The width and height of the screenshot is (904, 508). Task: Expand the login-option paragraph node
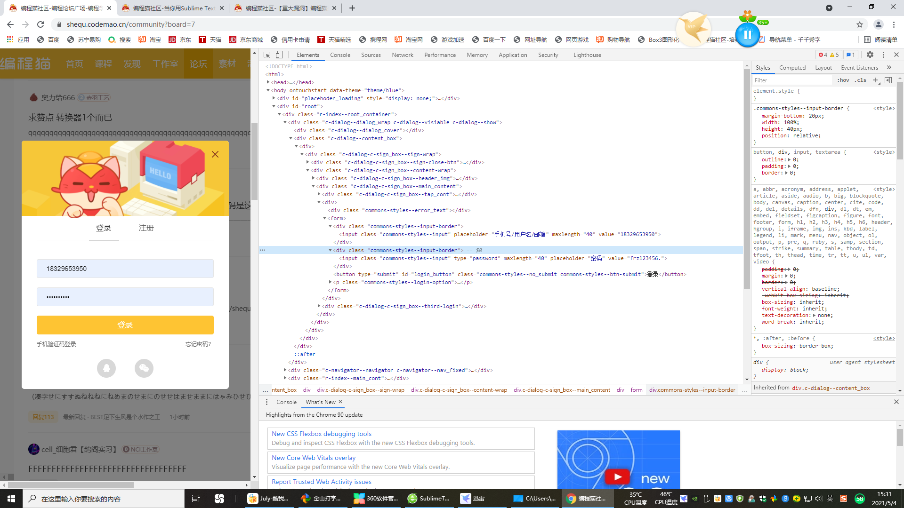point(331,282)
